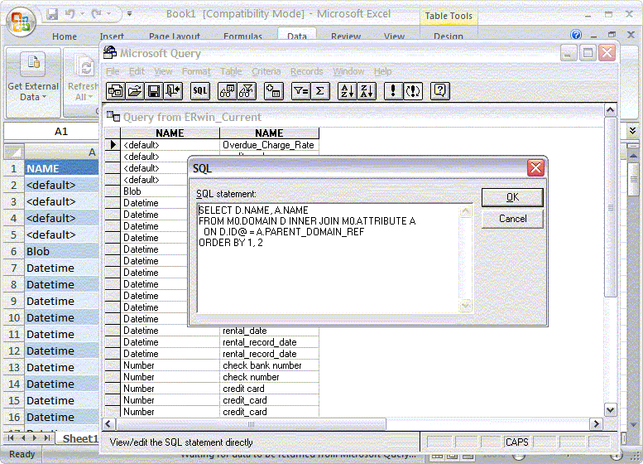
Task: Click the SQL toolbar button
Action: 200,91
